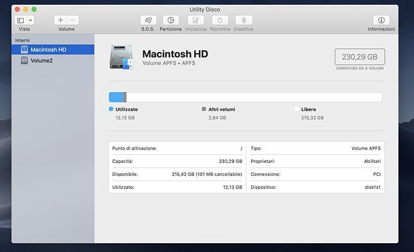The height and width of the screenshot is (252, 414).
Task: Minimize window with yellow button
Action: point(26,10)
